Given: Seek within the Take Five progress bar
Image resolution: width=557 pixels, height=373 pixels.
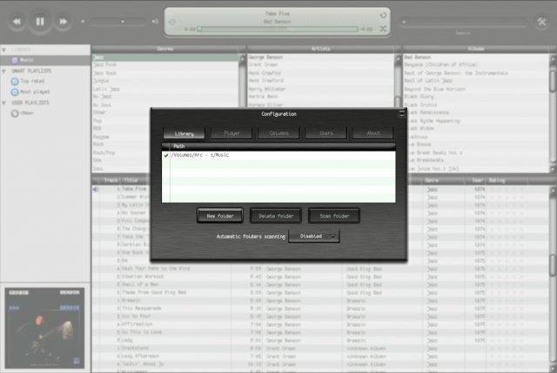Looking at the screenshot, I should 278,29.
